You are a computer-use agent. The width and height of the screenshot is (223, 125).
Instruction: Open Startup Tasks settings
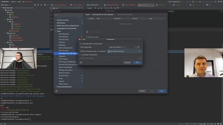point(63,76)
